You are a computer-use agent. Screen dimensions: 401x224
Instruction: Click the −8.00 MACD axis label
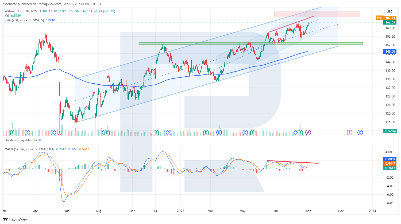click(x=390, y=203)
